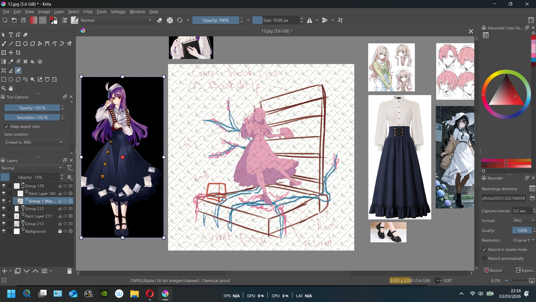536x302 pixels.
Task: Toggle eraser mode in toolbar
Action: [160, 20]
